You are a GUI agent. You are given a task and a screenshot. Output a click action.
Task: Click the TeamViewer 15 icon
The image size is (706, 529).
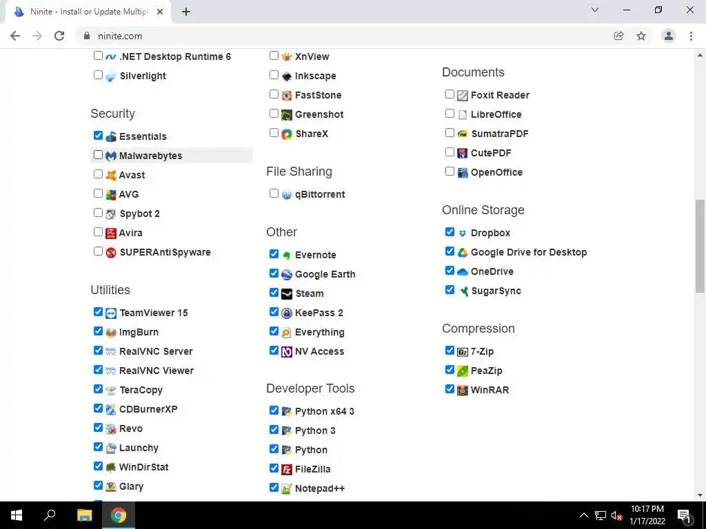111,313
